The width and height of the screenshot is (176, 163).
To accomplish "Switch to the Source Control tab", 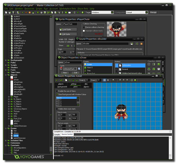I will [x=67, y=134].
